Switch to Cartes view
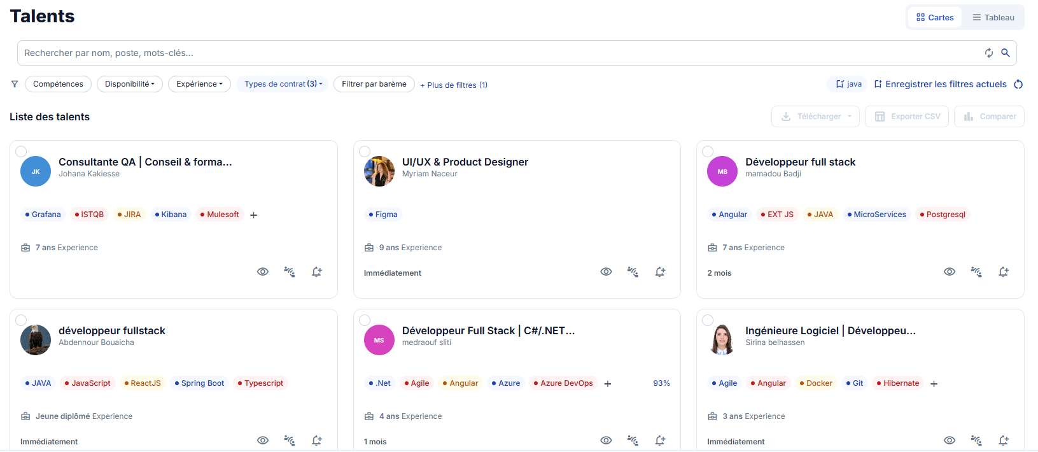The image size is (1038, 452). 935,17
